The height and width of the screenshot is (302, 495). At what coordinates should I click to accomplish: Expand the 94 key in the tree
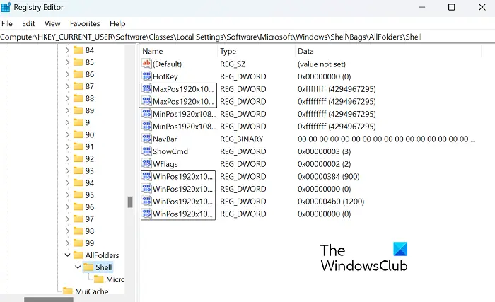pyautogui.click(x=67, y=183)
